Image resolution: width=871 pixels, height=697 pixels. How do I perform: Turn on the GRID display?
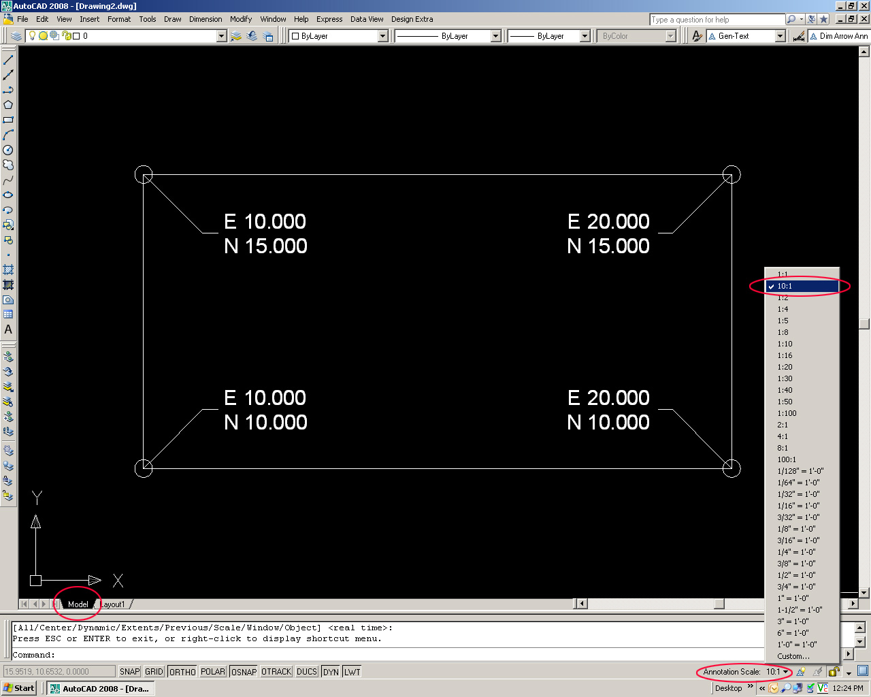[154, 671]
